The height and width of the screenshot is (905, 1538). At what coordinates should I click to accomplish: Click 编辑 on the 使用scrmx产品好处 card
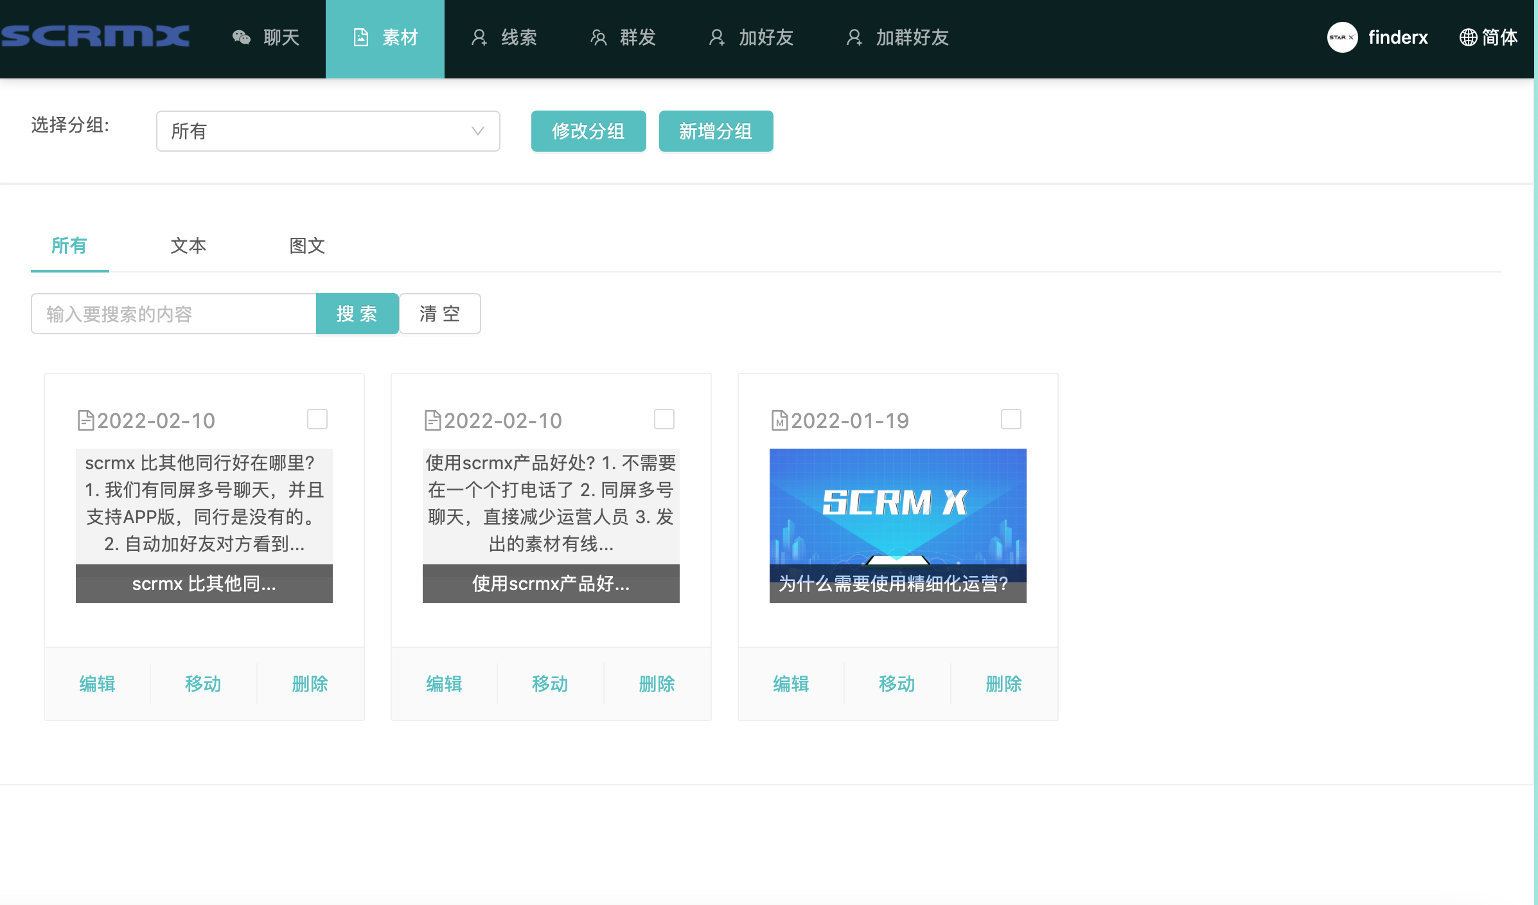pos(444,684)
